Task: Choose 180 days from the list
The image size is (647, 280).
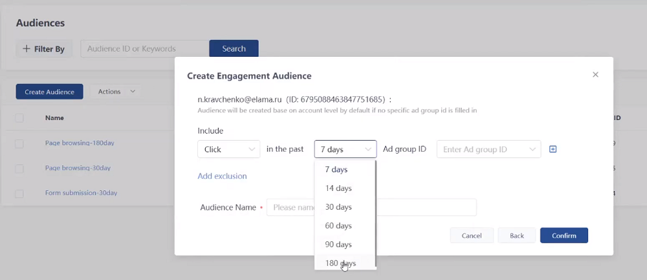Action: coord(340,263)
